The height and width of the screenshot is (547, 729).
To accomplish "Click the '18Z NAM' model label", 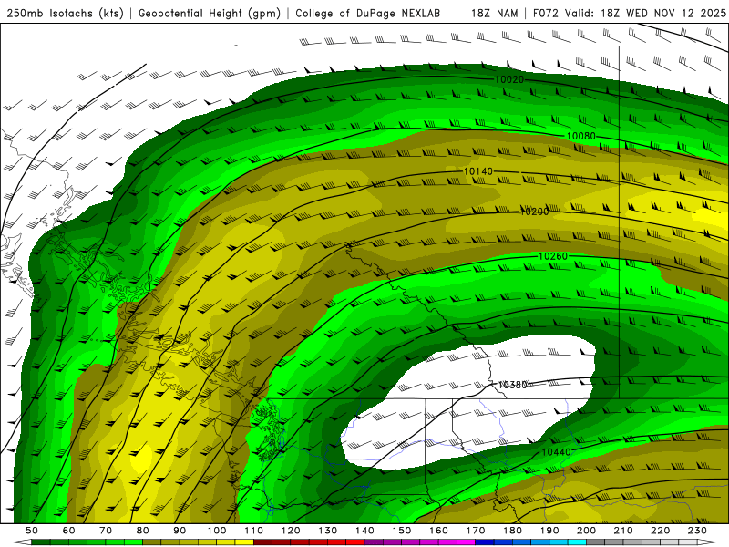I will (x=495, y=14).
